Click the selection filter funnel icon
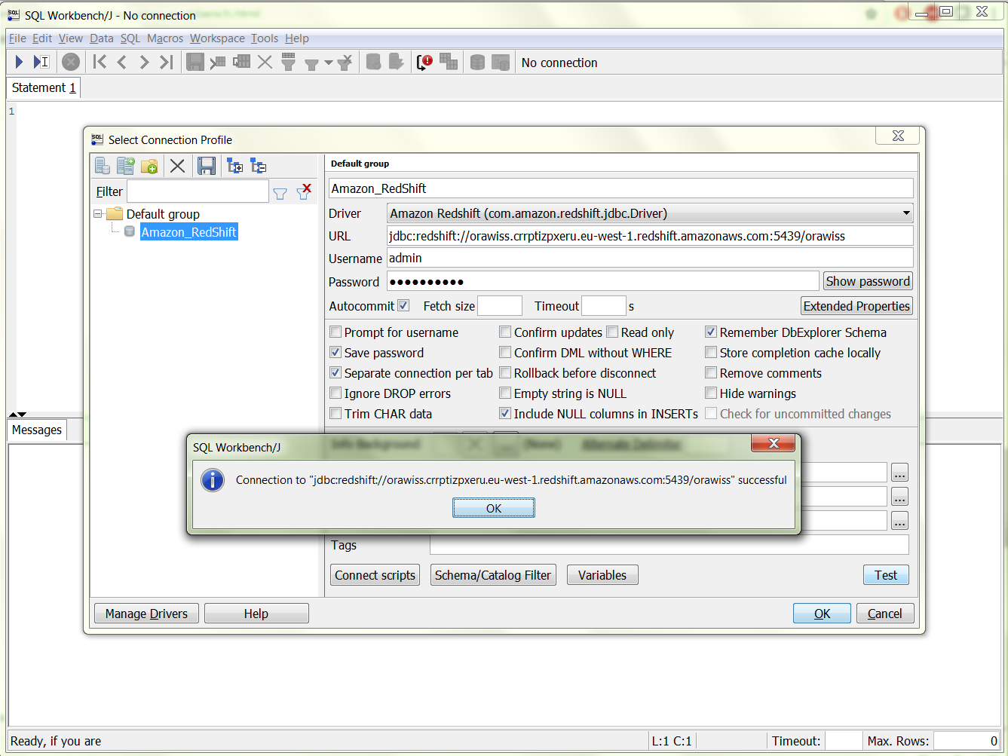Image resolution: width=1008 pixels, height=756 pixels. (288, 62)
